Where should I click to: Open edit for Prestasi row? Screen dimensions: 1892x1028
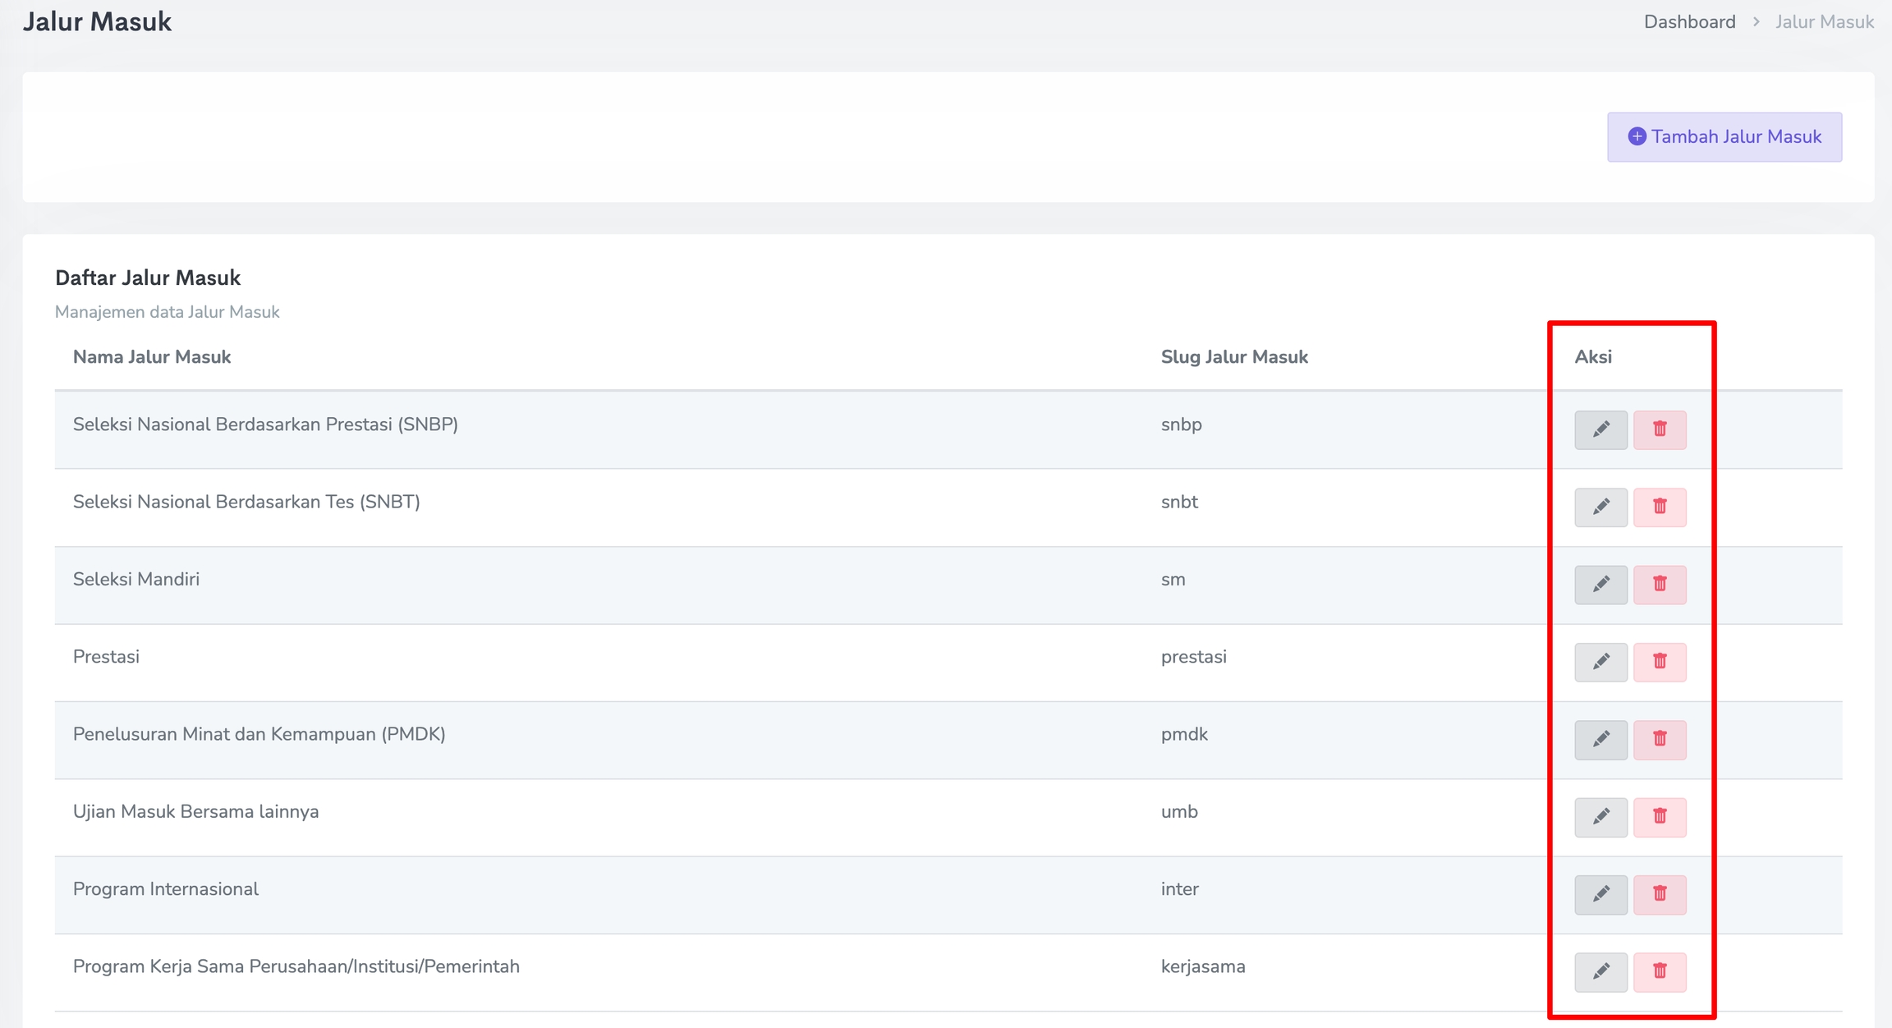[x=1600, y=662]
